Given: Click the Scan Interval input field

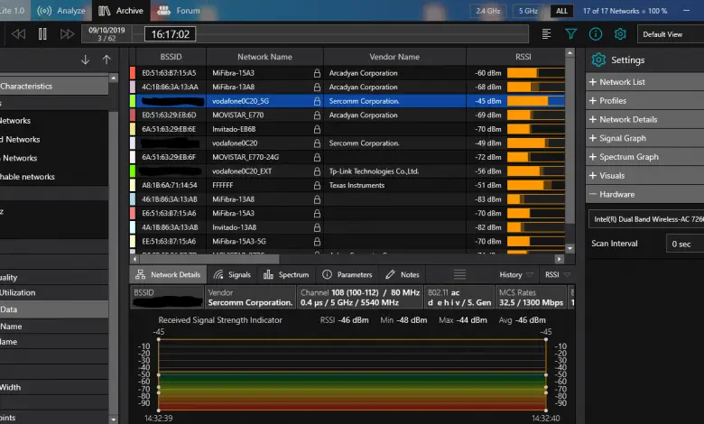Looking at the screenshot, I should (x=685, y=244).
